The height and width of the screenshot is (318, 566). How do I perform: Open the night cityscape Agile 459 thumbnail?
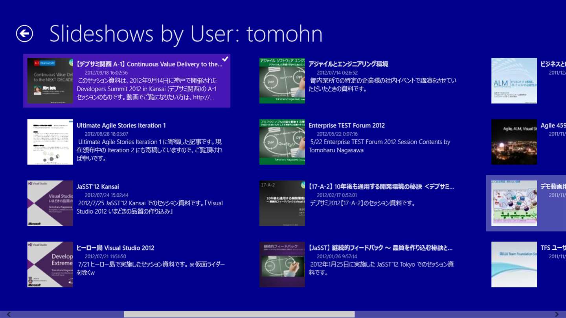pos(514,142)
